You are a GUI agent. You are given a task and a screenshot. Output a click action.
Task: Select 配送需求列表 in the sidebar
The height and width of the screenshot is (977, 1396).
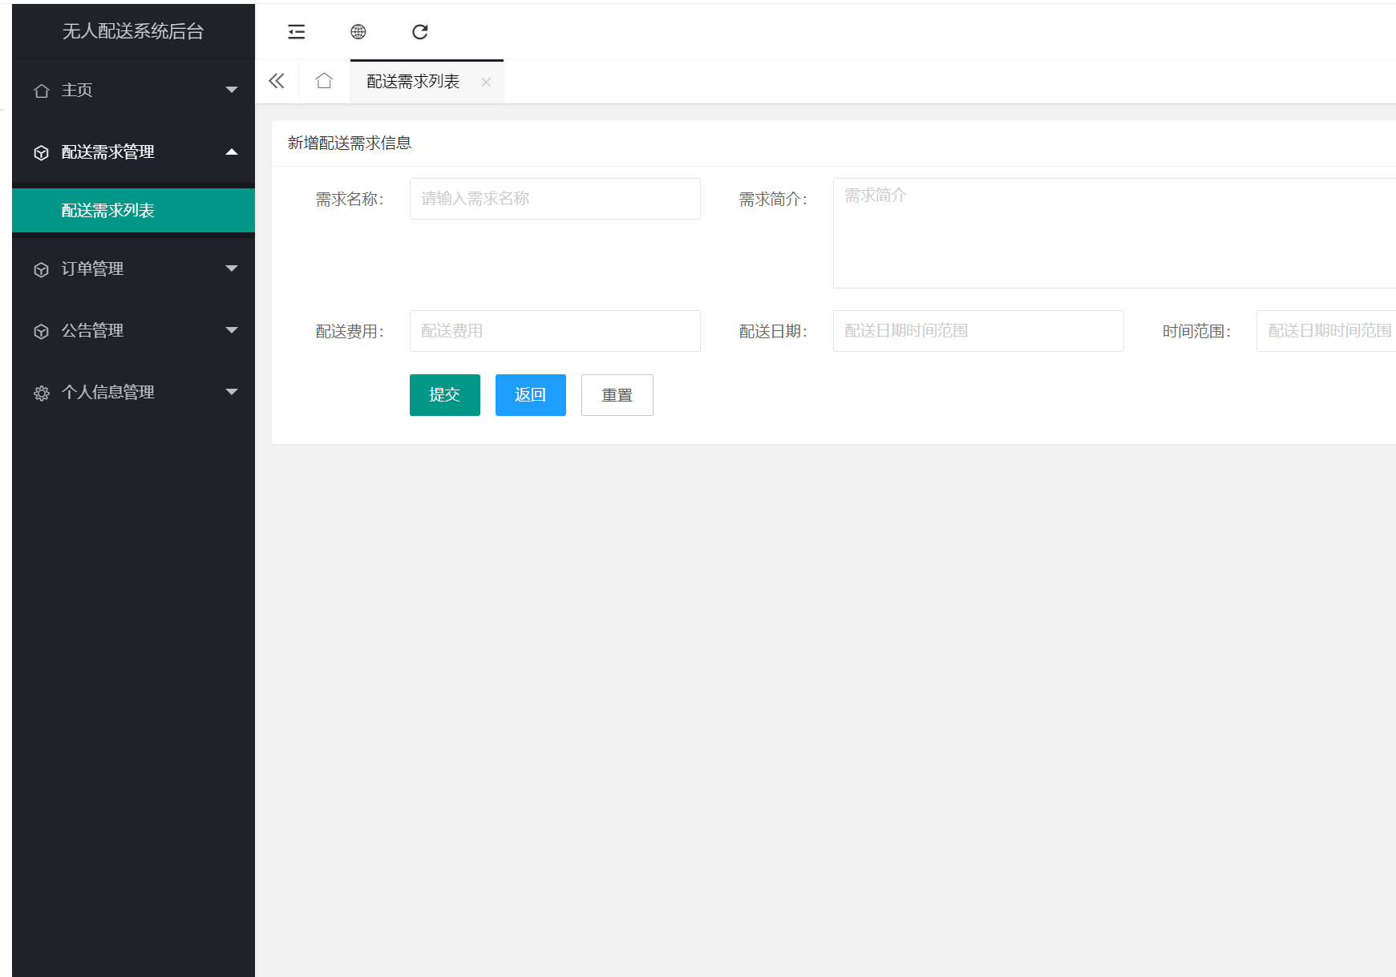click(133, 211)
